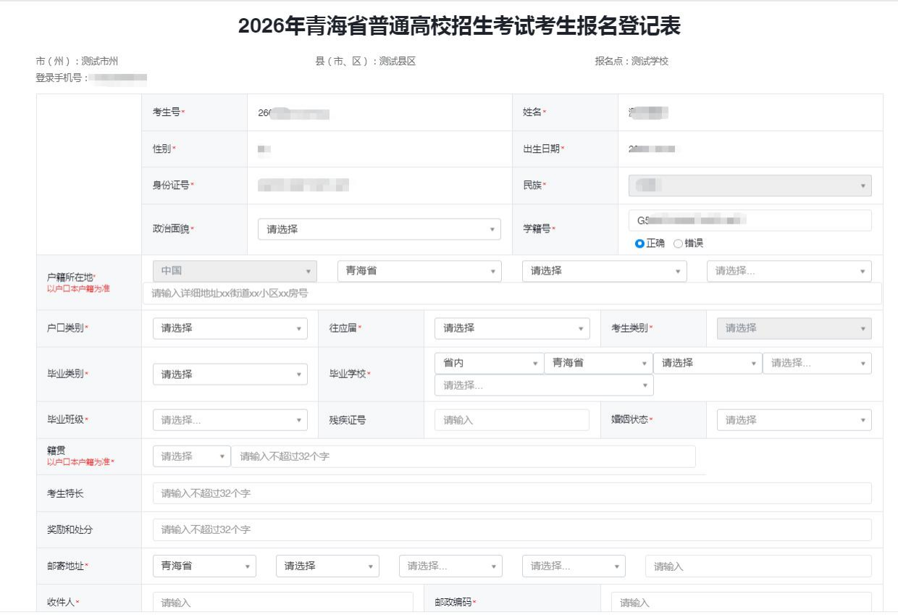Open the 政治面貌 dropdown

[379, 229]
